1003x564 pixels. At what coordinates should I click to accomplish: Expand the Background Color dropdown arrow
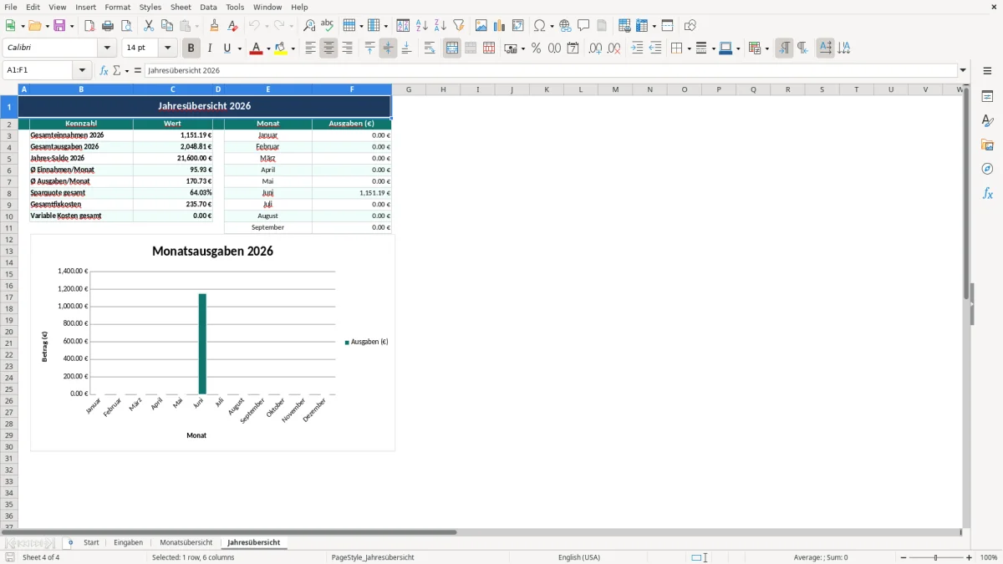point(293,48)
